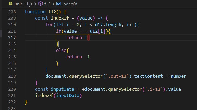The height and width of the screenshot is (110, 197).
Task: Click line number 208 in gutter
Action: tap(12, 12)
